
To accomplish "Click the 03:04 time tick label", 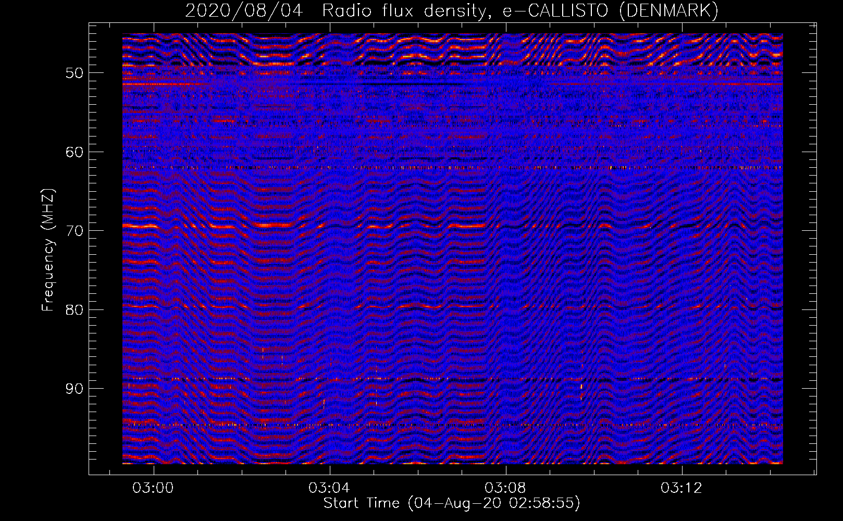I will tap(329, 488).
